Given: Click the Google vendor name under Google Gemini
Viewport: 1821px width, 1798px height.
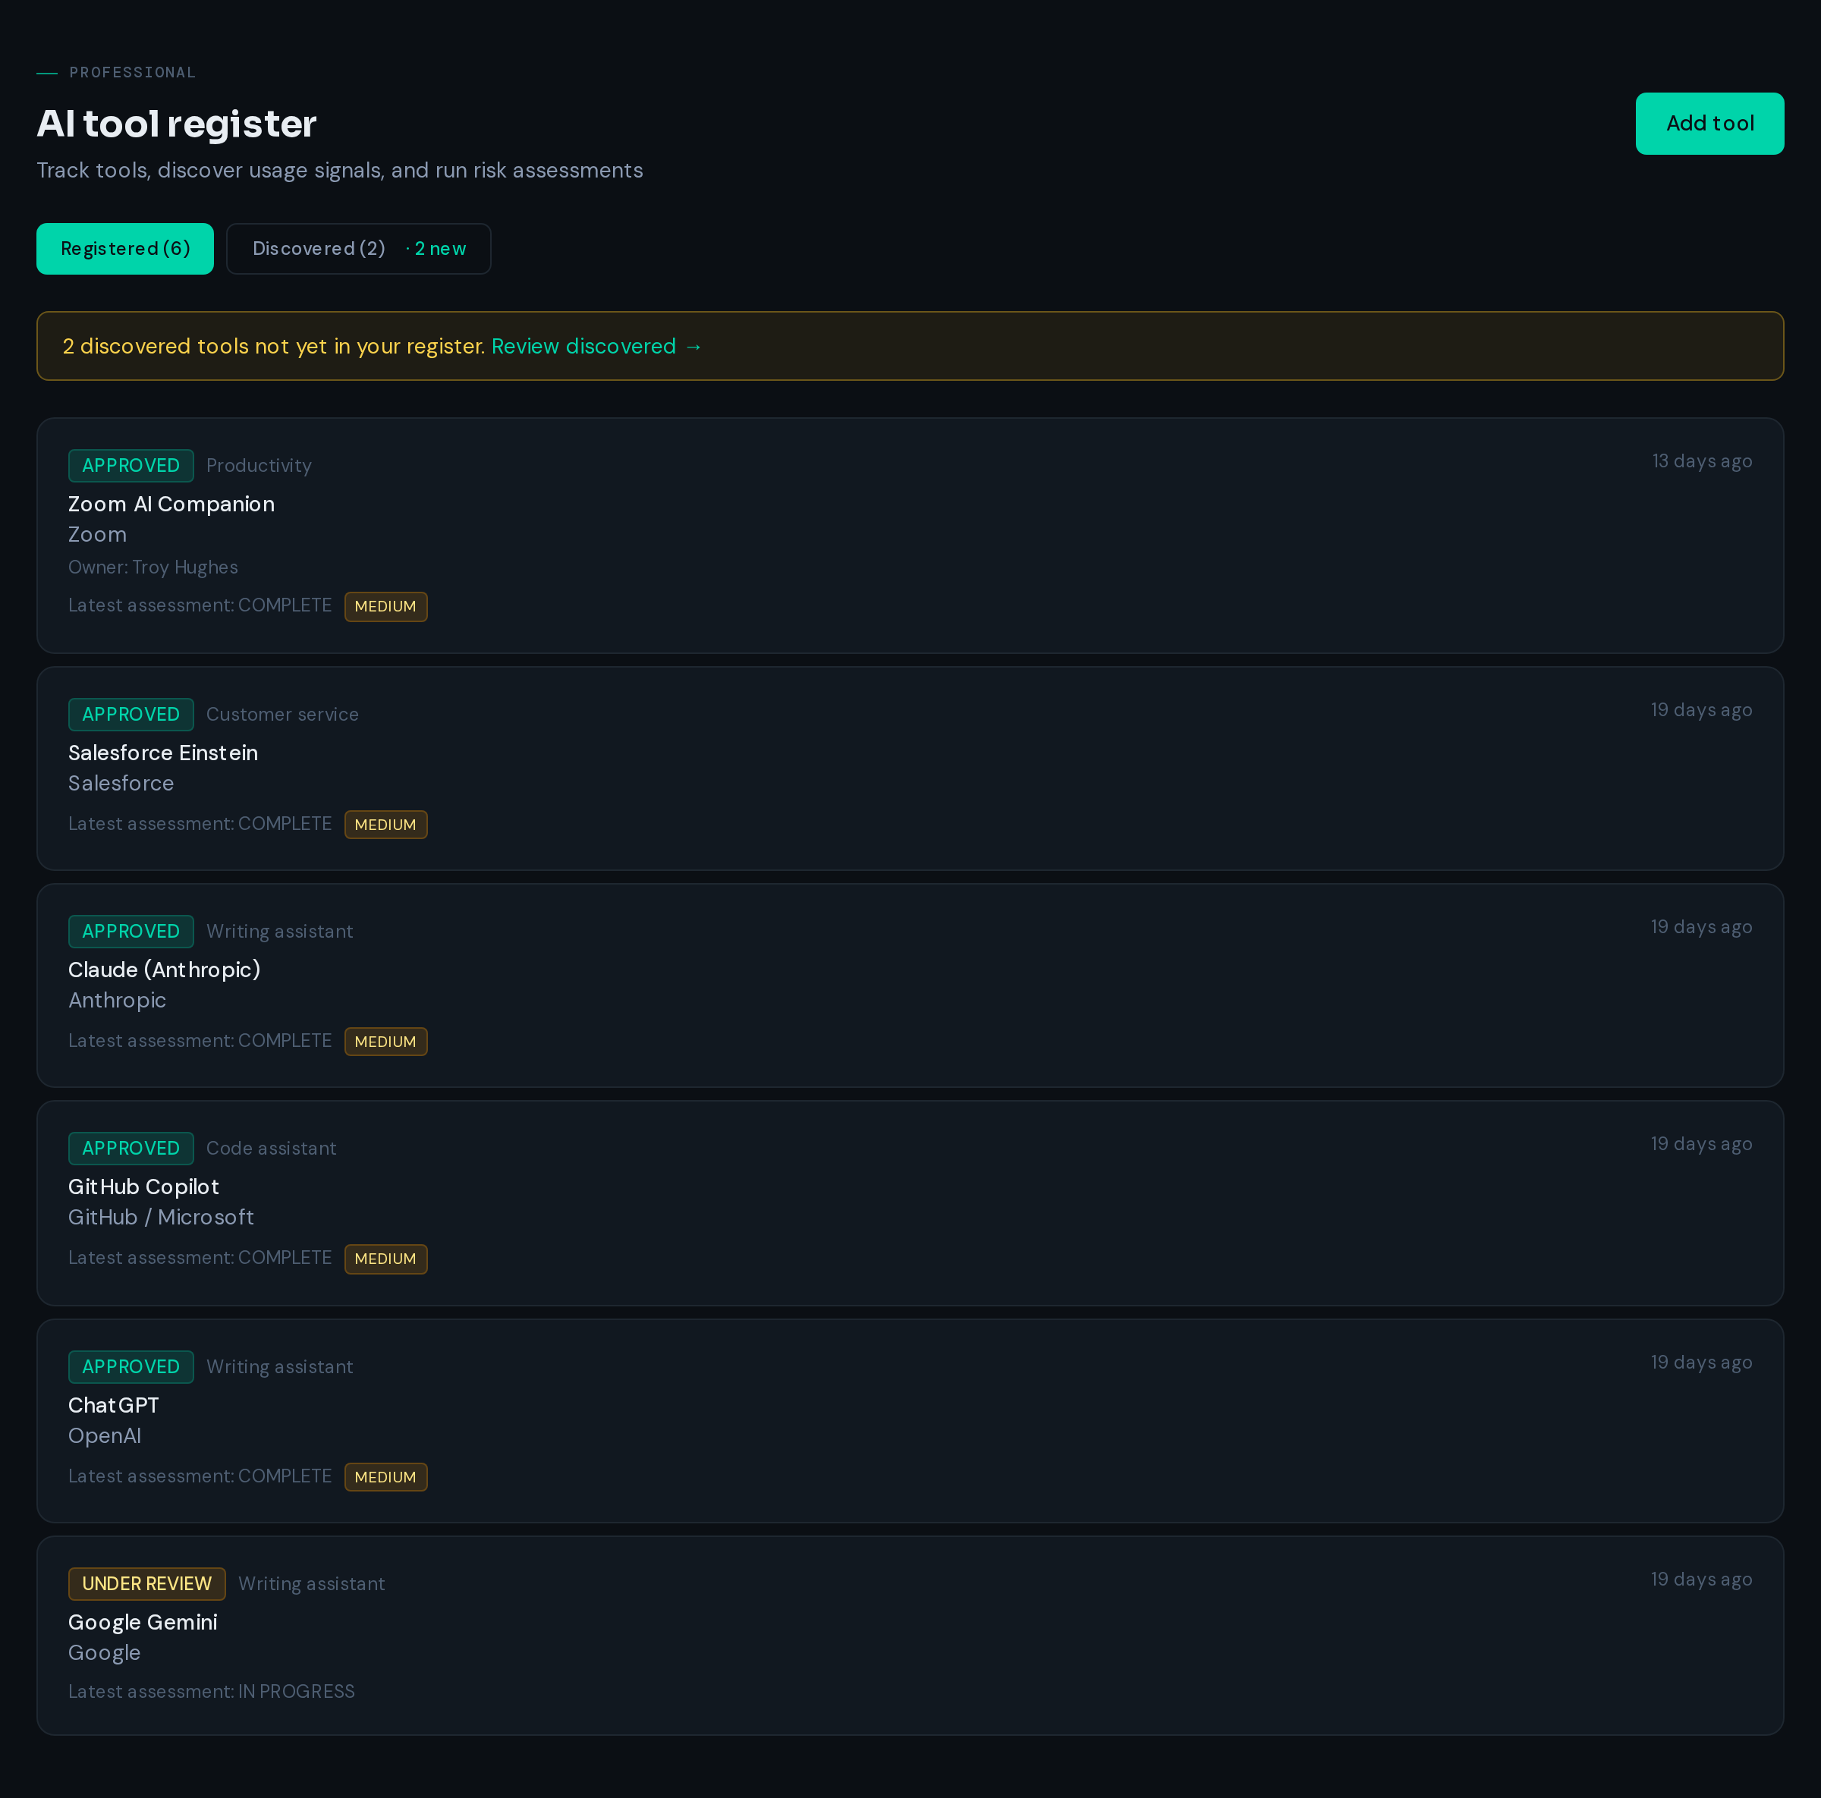Looking at the screenshot, I should point(105,1652).
